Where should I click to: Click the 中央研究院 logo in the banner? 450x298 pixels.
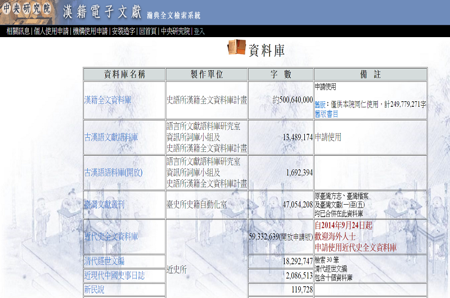[x=26, y=8]
